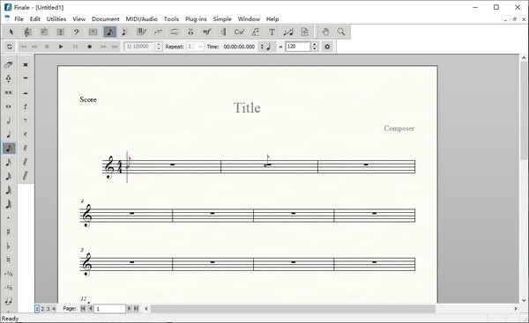Select the Expression tool
529x323 pixels.
pyautogui.click(x=207, y=32)
